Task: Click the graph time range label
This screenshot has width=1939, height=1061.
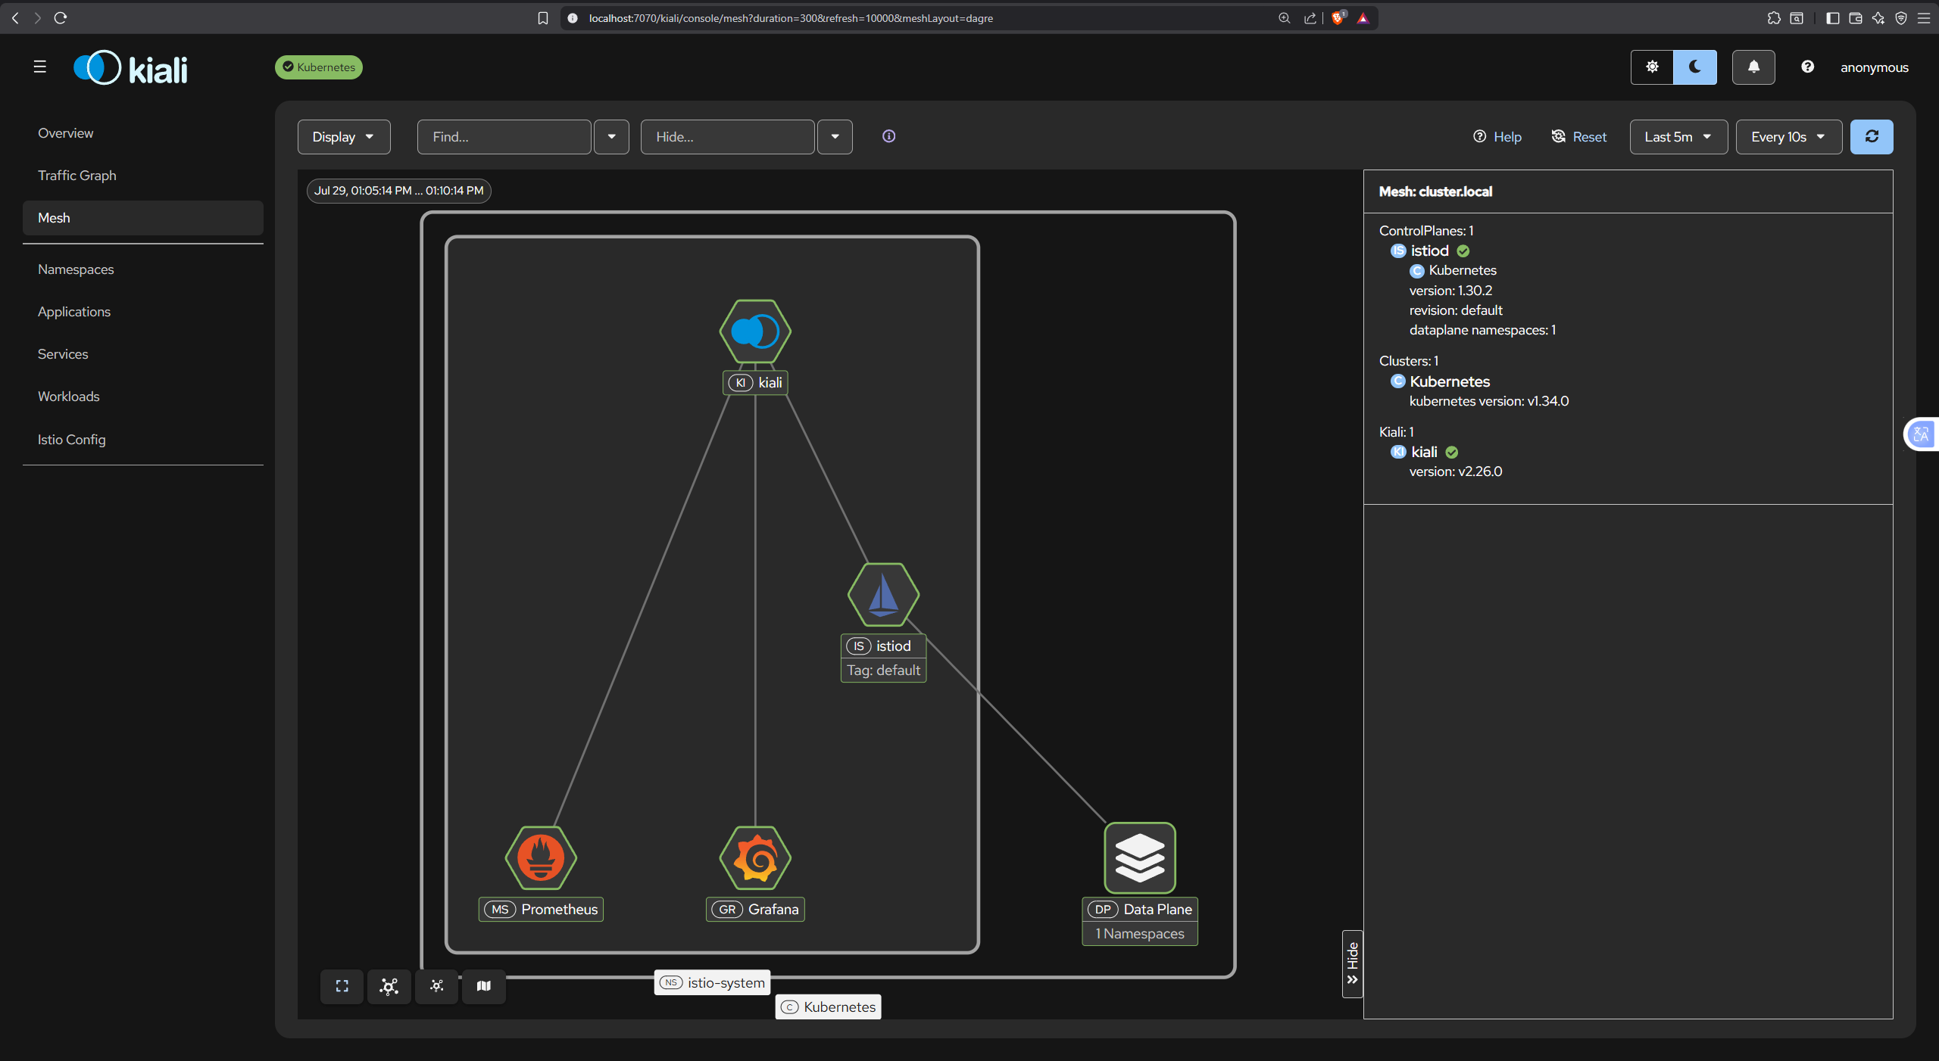Action: point(399,191)
